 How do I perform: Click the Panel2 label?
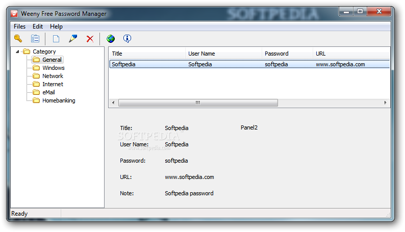coord(249,127)
